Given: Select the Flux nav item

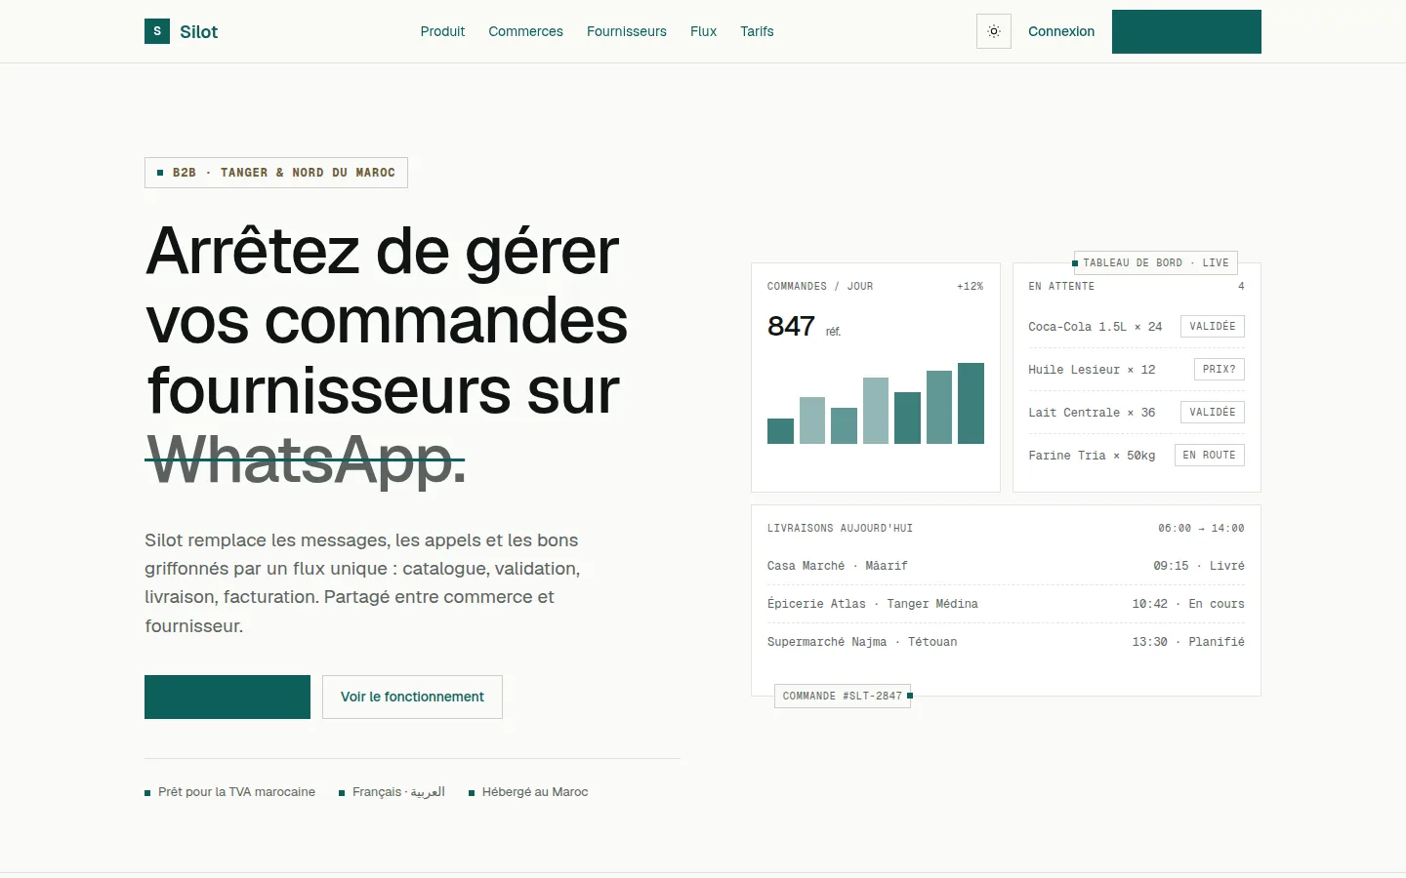Looking at the screenshot, I should click(x=703, y=31).
